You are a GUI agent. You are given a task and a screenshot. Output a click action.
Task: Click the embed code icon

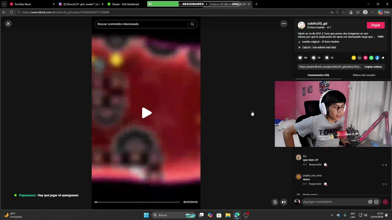point(360,58)
